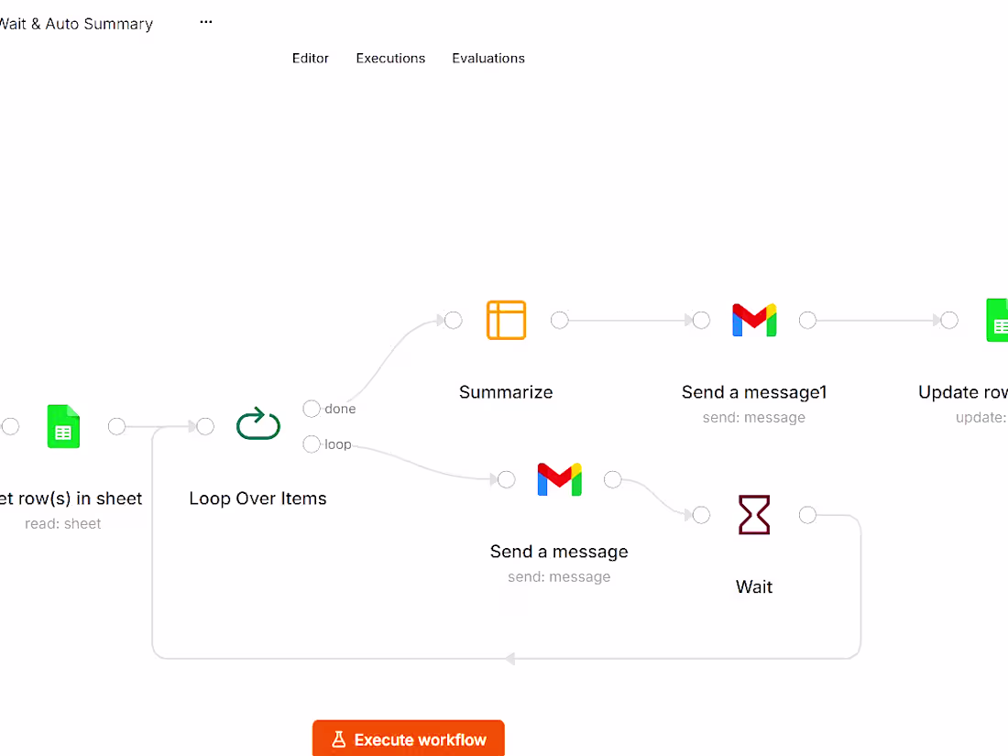Click the Loop Over Items label
Screen dimensions: 1008x756
point(257,499)
